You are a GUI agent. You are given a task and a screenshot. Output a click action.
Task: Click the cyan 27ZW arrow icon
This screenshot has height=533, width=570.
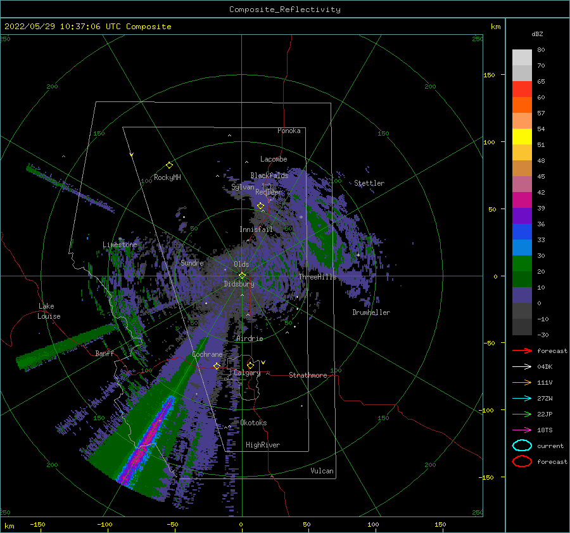pyautogui.click(x=522, y=399)
